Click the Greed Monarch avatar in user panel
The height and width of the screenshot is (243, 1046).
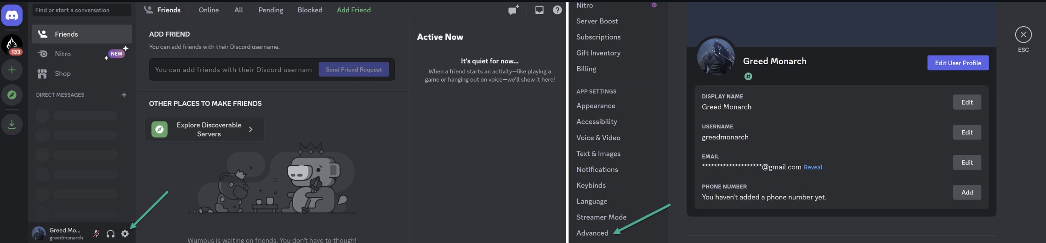pos(39,233)
